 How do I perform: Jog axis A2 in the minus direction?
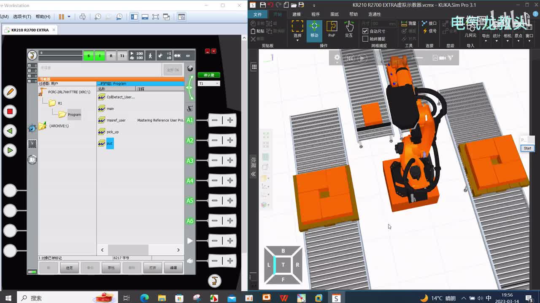[215, 140]
